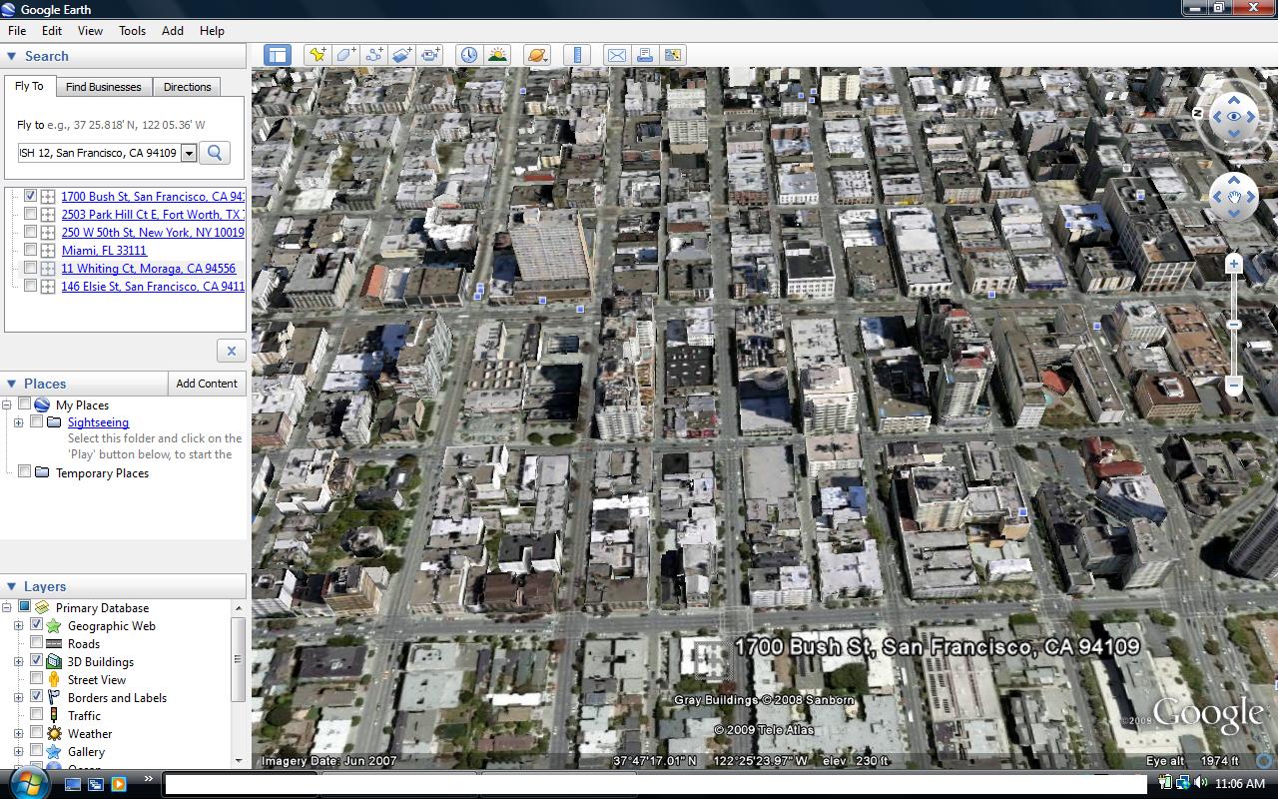Open the Fly To address dropdown
The image size is (1278, 799).
tap(189, 153)
